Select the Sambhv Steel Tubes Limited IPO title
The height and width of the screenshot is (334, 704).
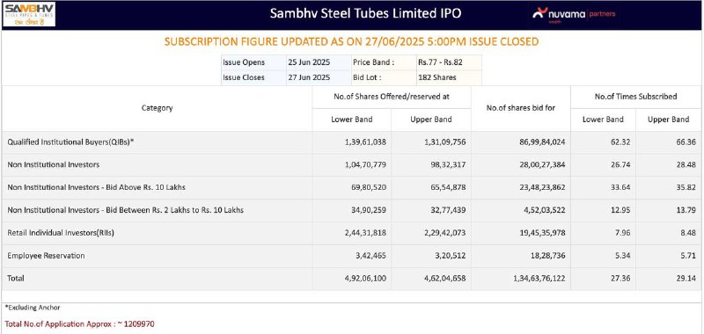[365, 13]
